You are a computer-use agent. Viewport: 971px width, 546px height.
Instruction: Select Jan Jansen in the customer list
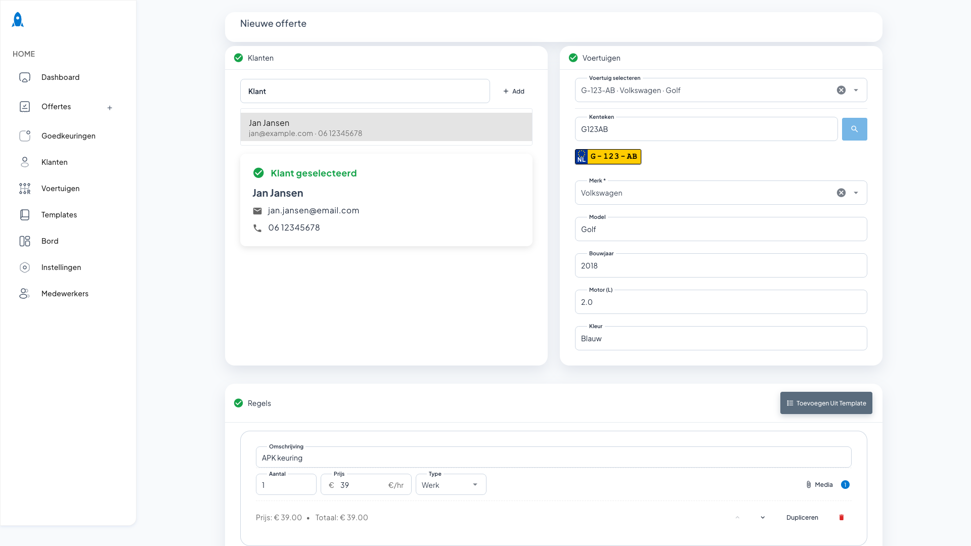[386, 127]
